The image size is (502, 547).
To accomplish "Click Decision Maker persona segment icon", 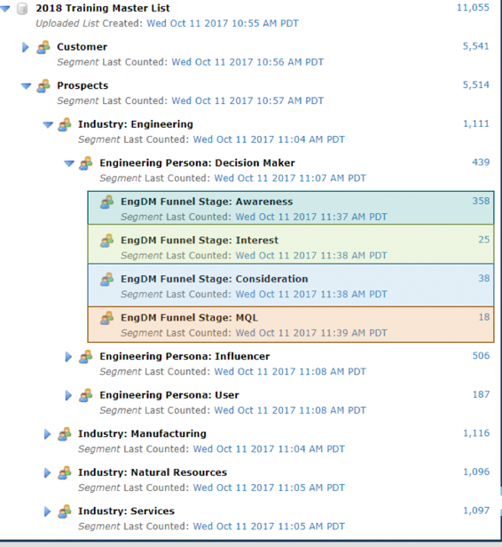I will pos(86,163).
